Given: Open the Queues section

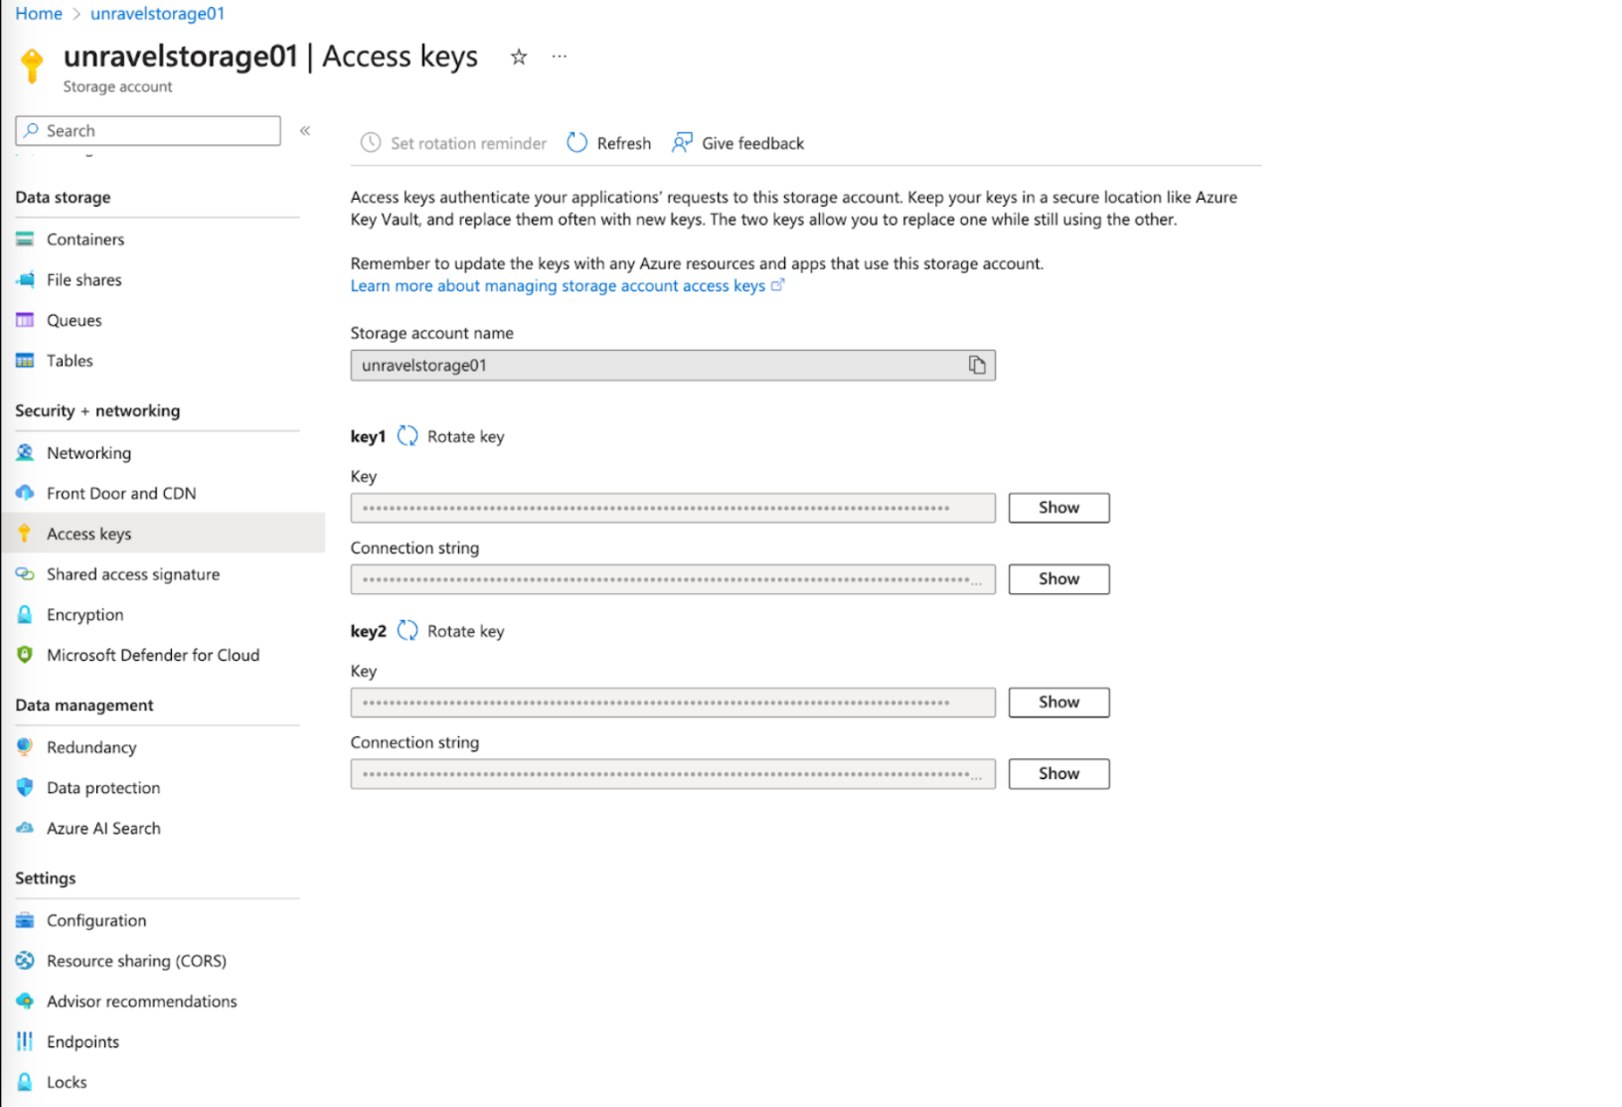Looking at the screenshot, I should [x=74, y=320].
